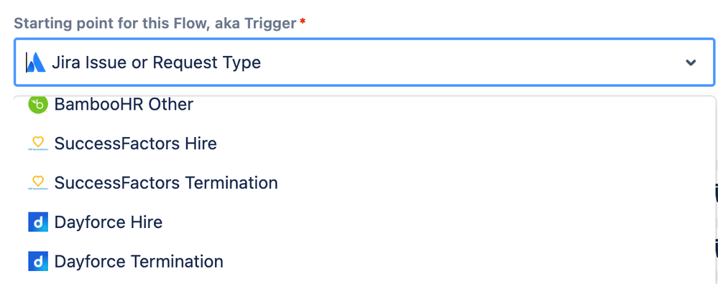Click the blue Dayforce icon beside Dayforce Hire
Screen dimensions: 718x284
click(38, 222)
